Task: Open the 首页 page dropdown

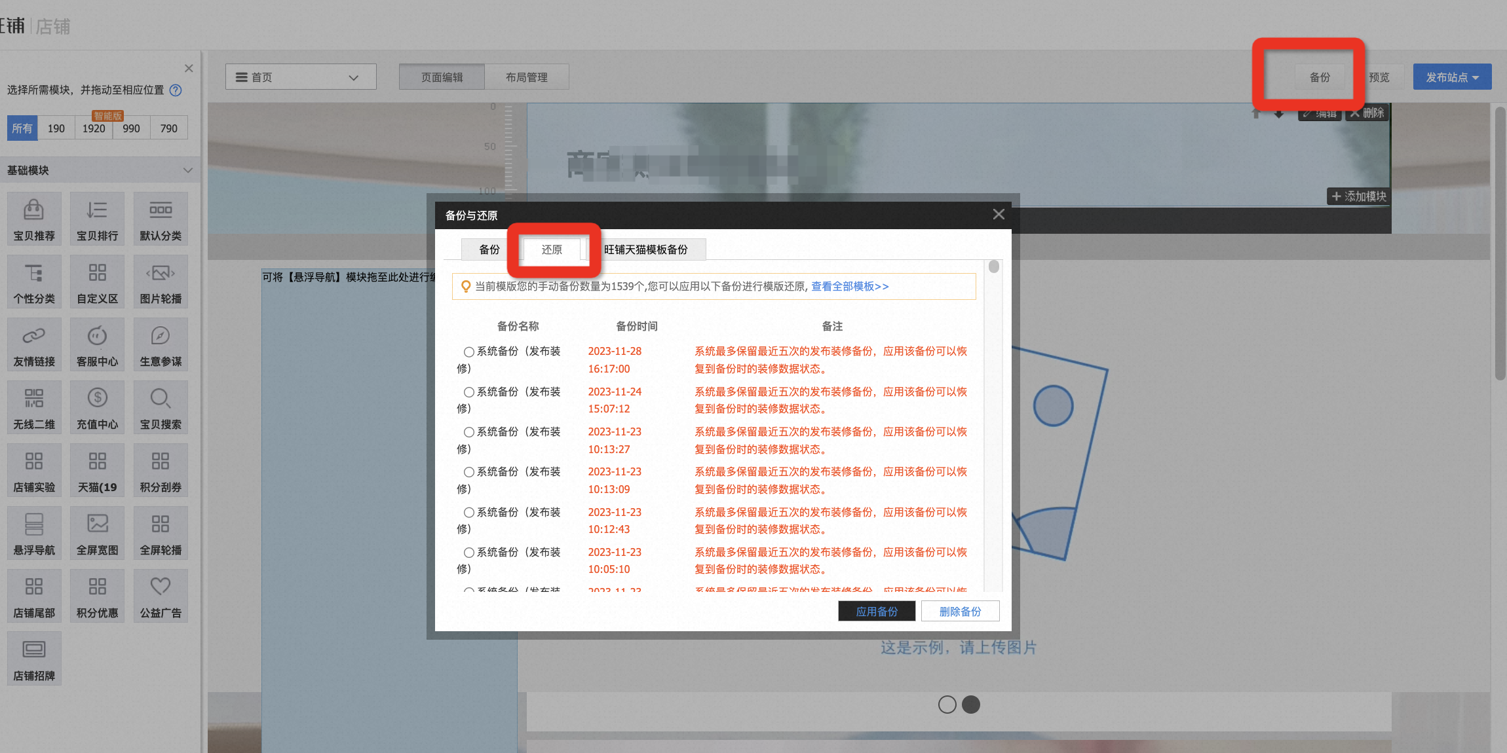Action: tap(301, 77)
